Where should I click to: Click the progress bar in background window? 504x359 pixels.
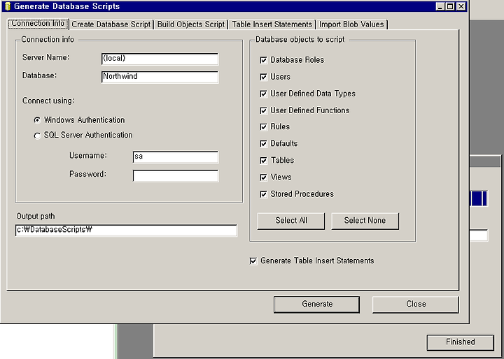tap(479, 198)
